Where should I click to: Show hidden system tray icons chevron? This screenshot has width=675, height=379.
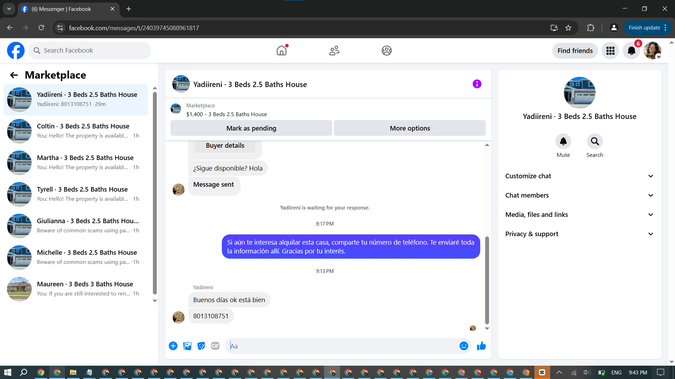[x=559, y=372]
